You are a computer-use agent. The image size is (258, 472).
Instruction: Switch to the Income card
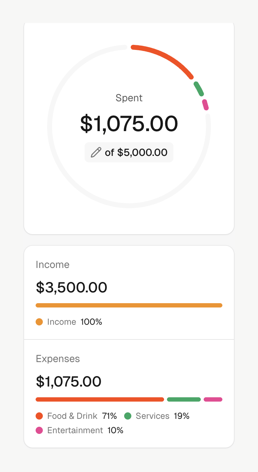[x=129, y=287]
